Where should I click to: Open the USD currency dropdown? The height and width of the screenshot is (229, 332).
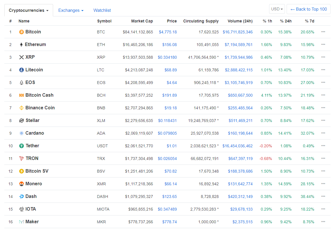277,9
